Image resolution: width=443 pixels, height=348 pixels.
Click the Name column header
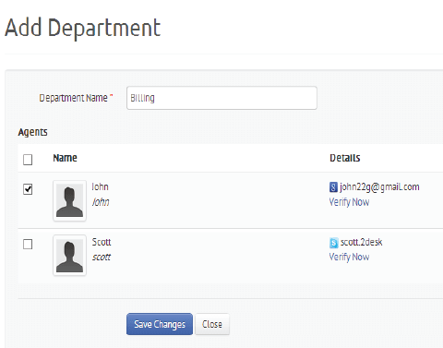point(65,158)
